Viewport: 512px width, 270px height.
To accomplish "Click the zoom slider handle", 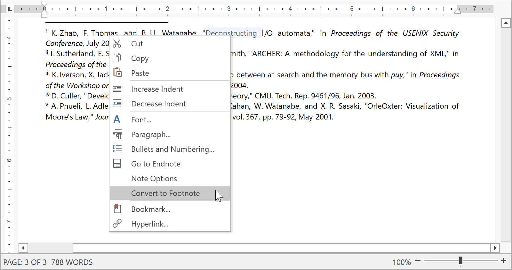I will point(461,261).
